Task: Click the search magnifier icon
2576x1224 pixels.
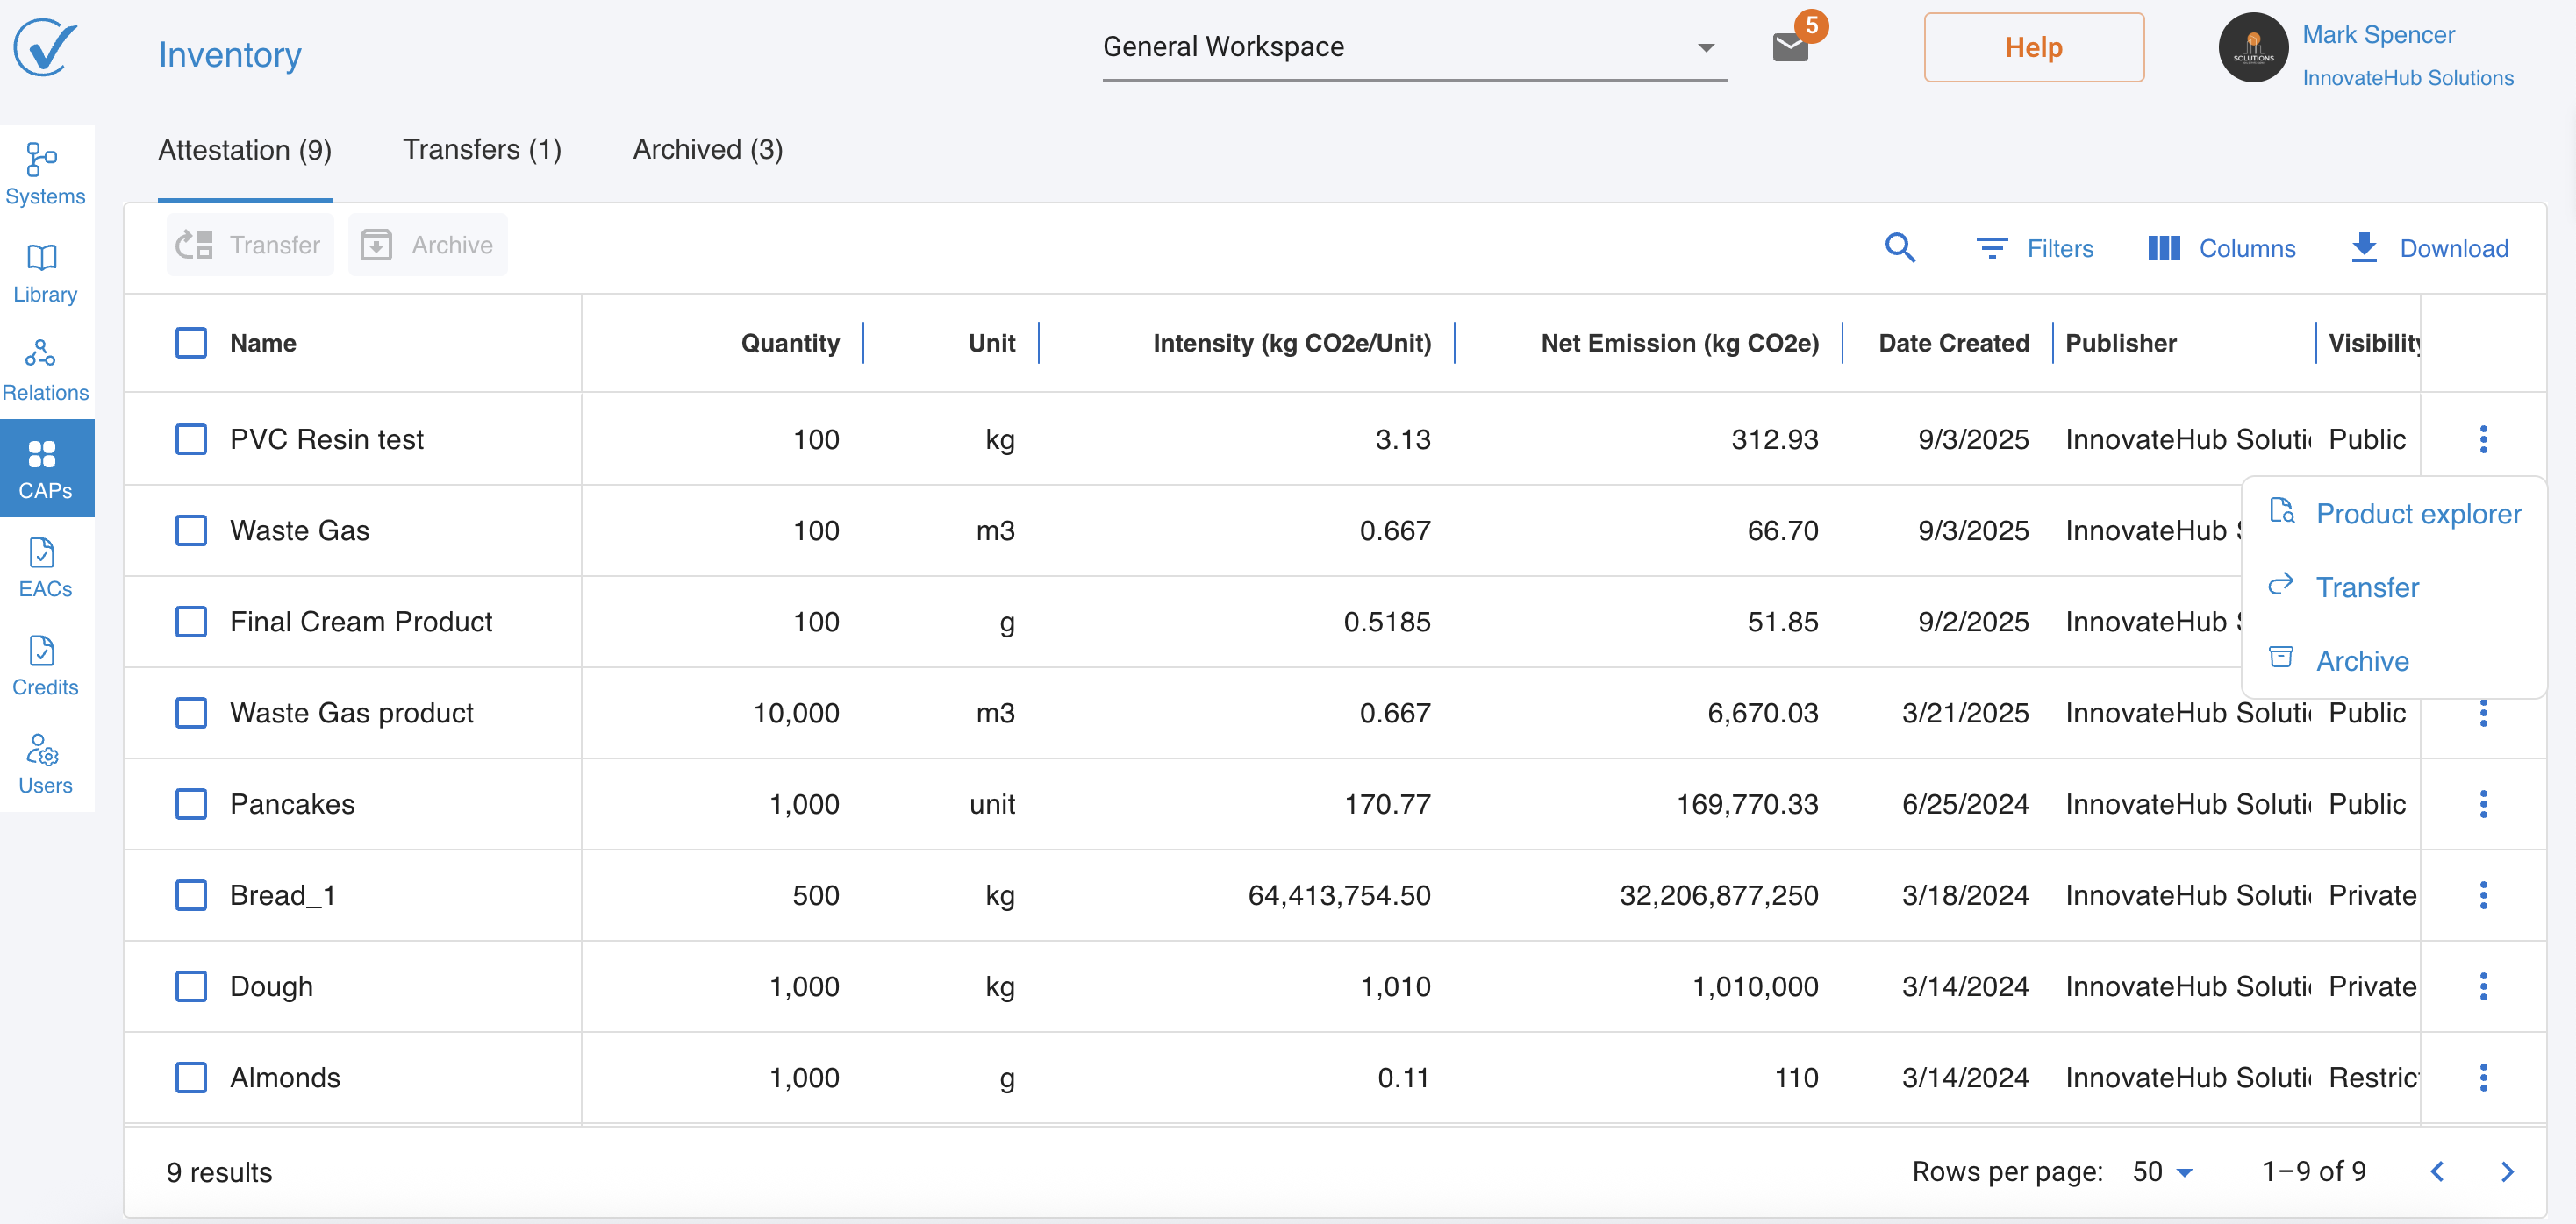Action: point(1899,248)
